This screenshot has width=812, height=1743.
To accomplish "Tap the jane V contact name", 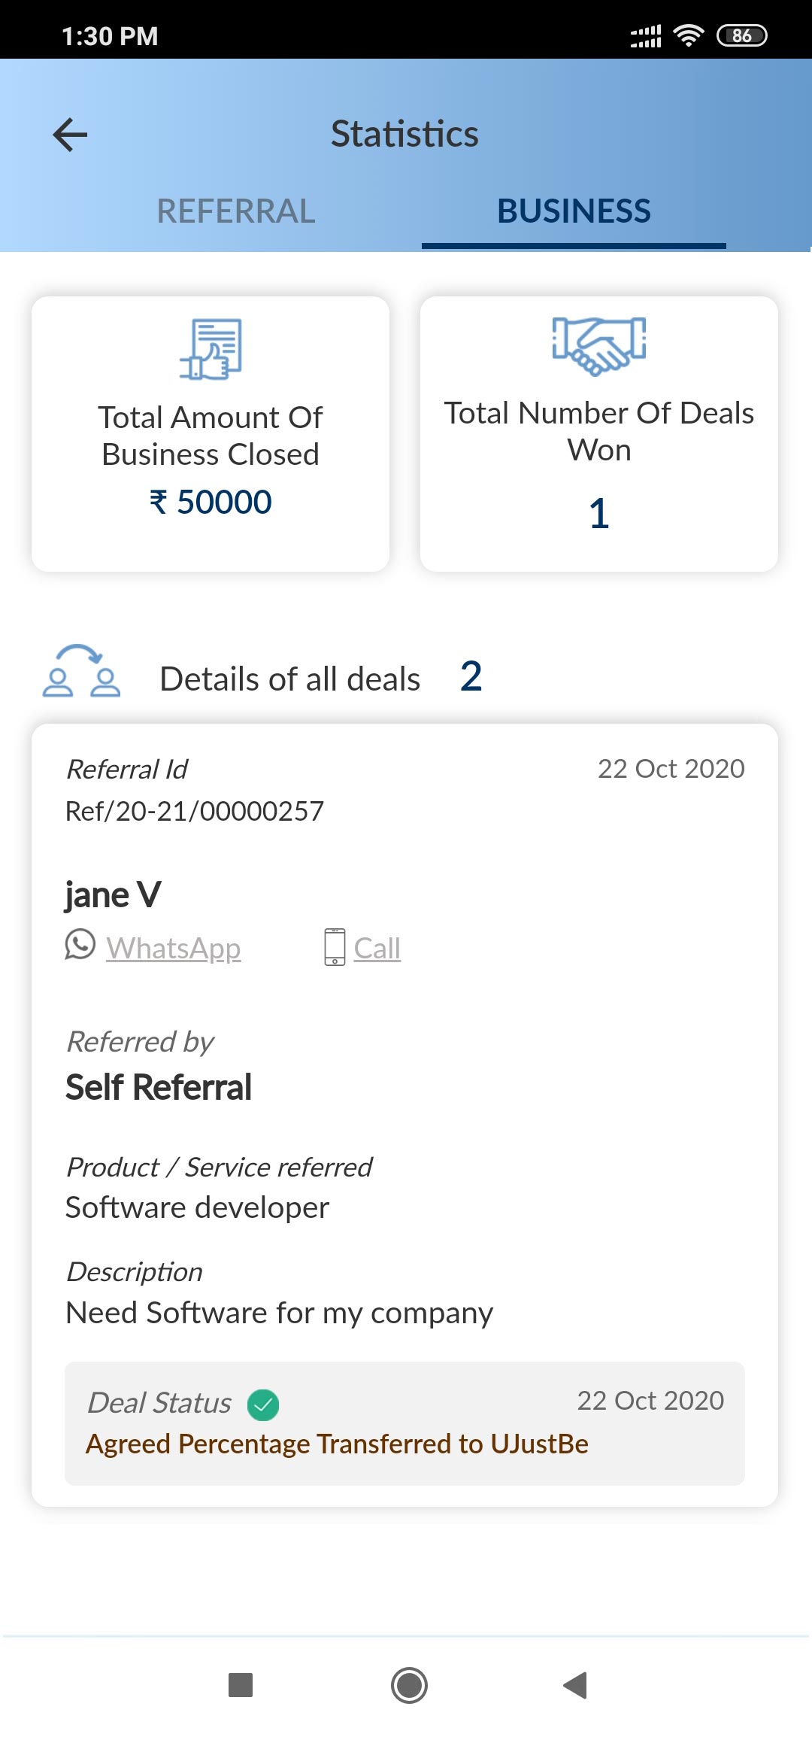I will [x=114, y=895].
